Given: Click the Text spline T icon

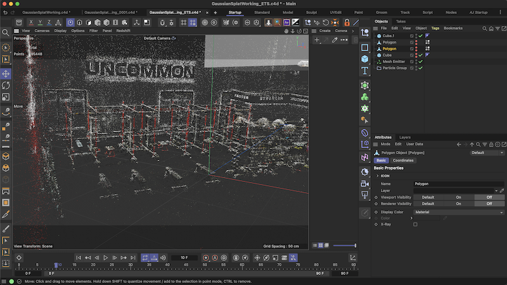Looking at the screenshot, I should click(365, 71).
